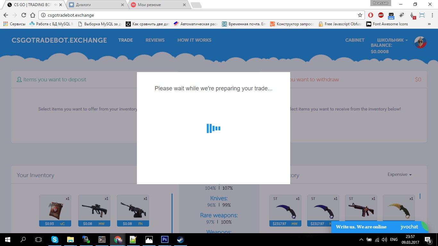
Task: Open Skype from the taskbar
Action: (55, 239)
